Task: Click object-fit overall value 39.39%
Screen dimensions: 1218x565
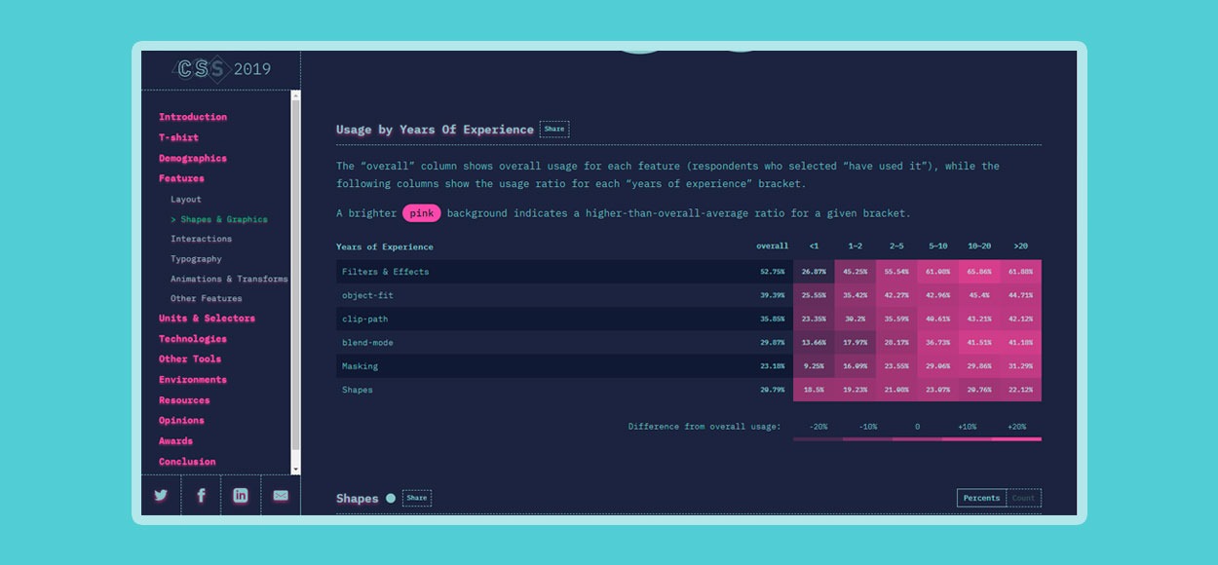Action: [773, 295]
